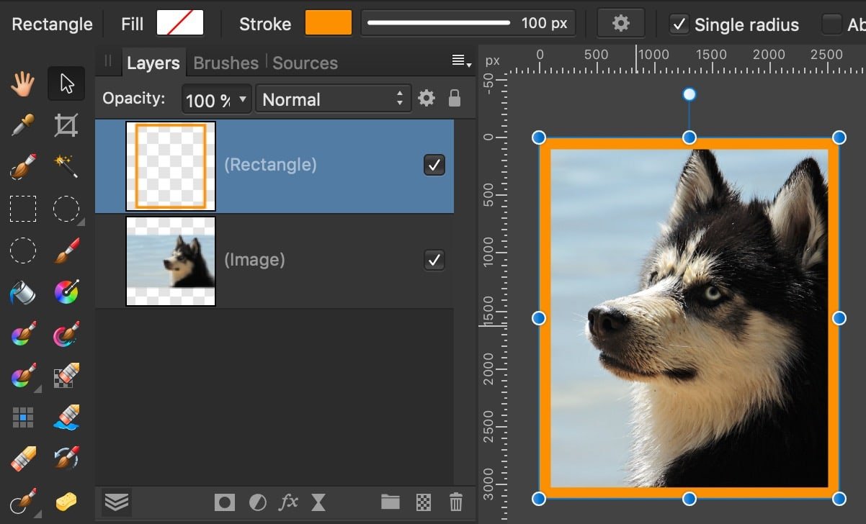Image resolution: width=866 pixels, height=524 pixels.
Task: Click the orange Stroke color swatch
Action: pos(328,22)
